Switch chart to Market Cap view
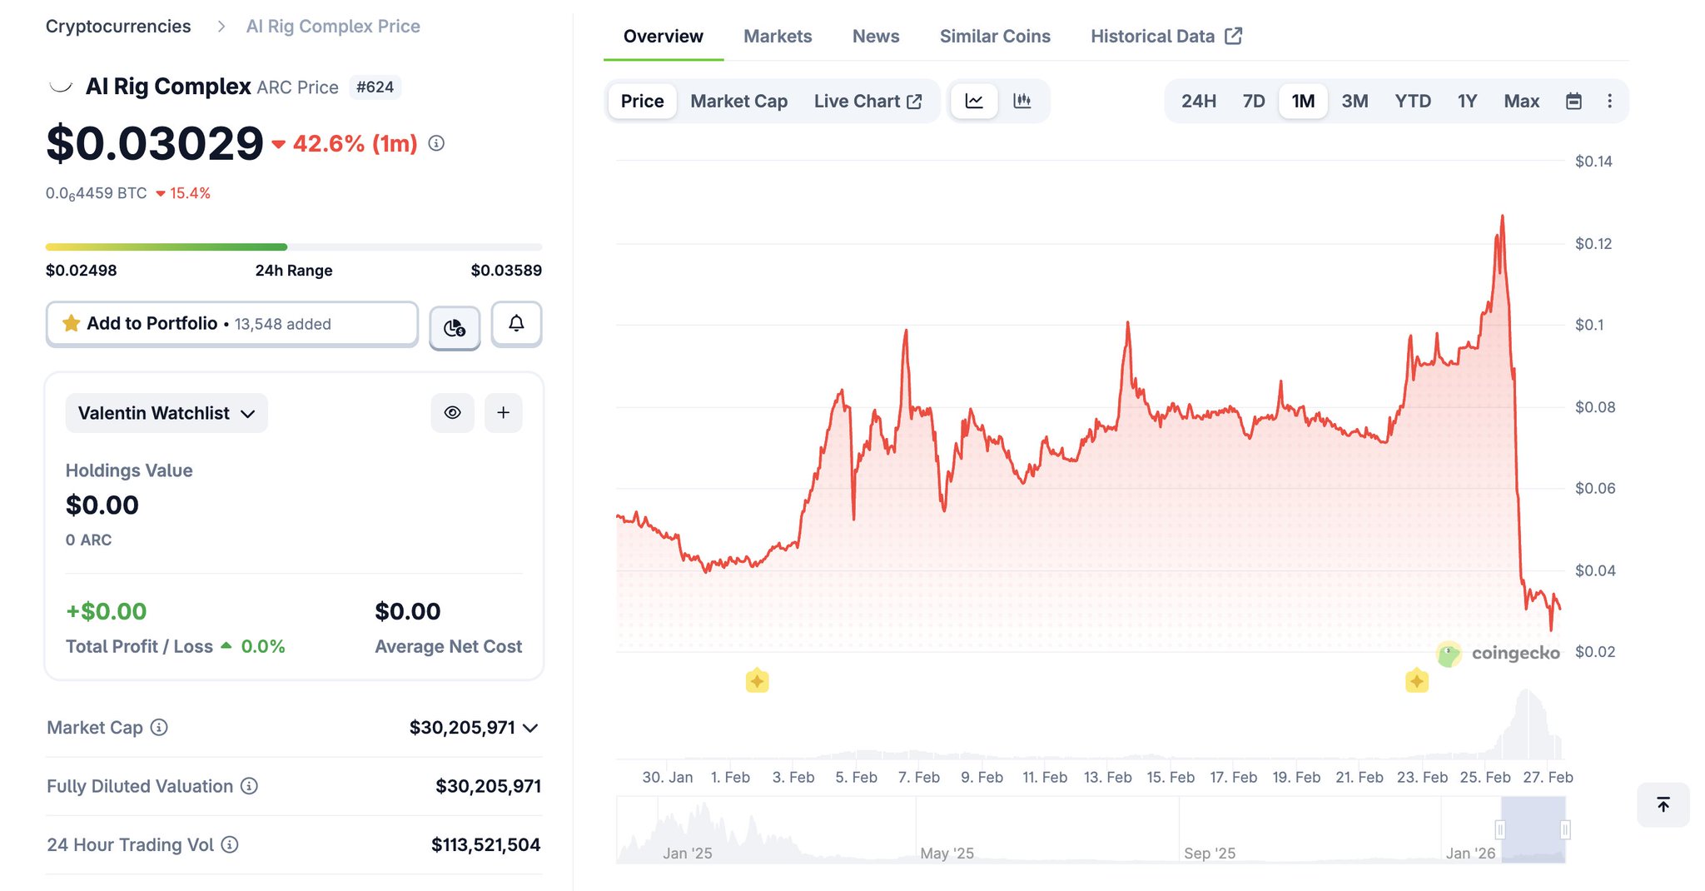The image size is (1705, 891). pos(738,101)
